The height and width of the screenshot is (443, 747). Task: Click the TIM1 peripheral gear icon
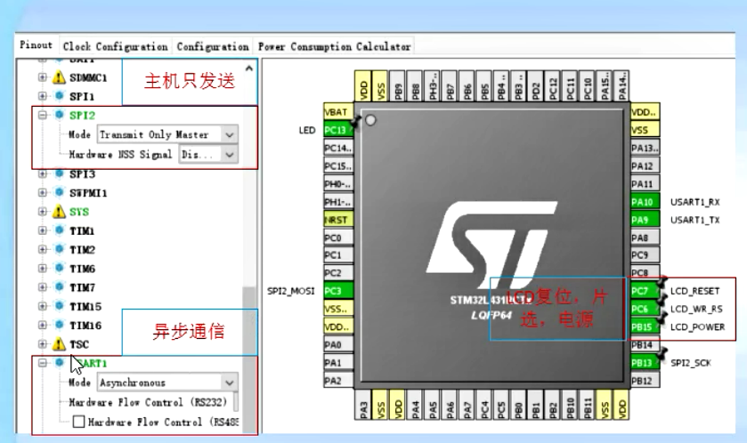click(x=59, y=230)
